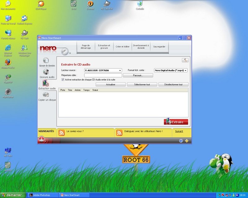Click RSS icon beside Dialoguez avec les utilisateurs
The height and width of the screenshot is (198, 248).
point(119,133)
